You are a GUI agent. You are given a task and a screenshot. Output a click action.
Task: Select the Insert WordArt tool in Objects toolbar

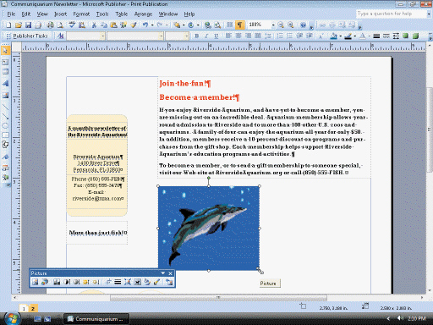coord(5,84)
